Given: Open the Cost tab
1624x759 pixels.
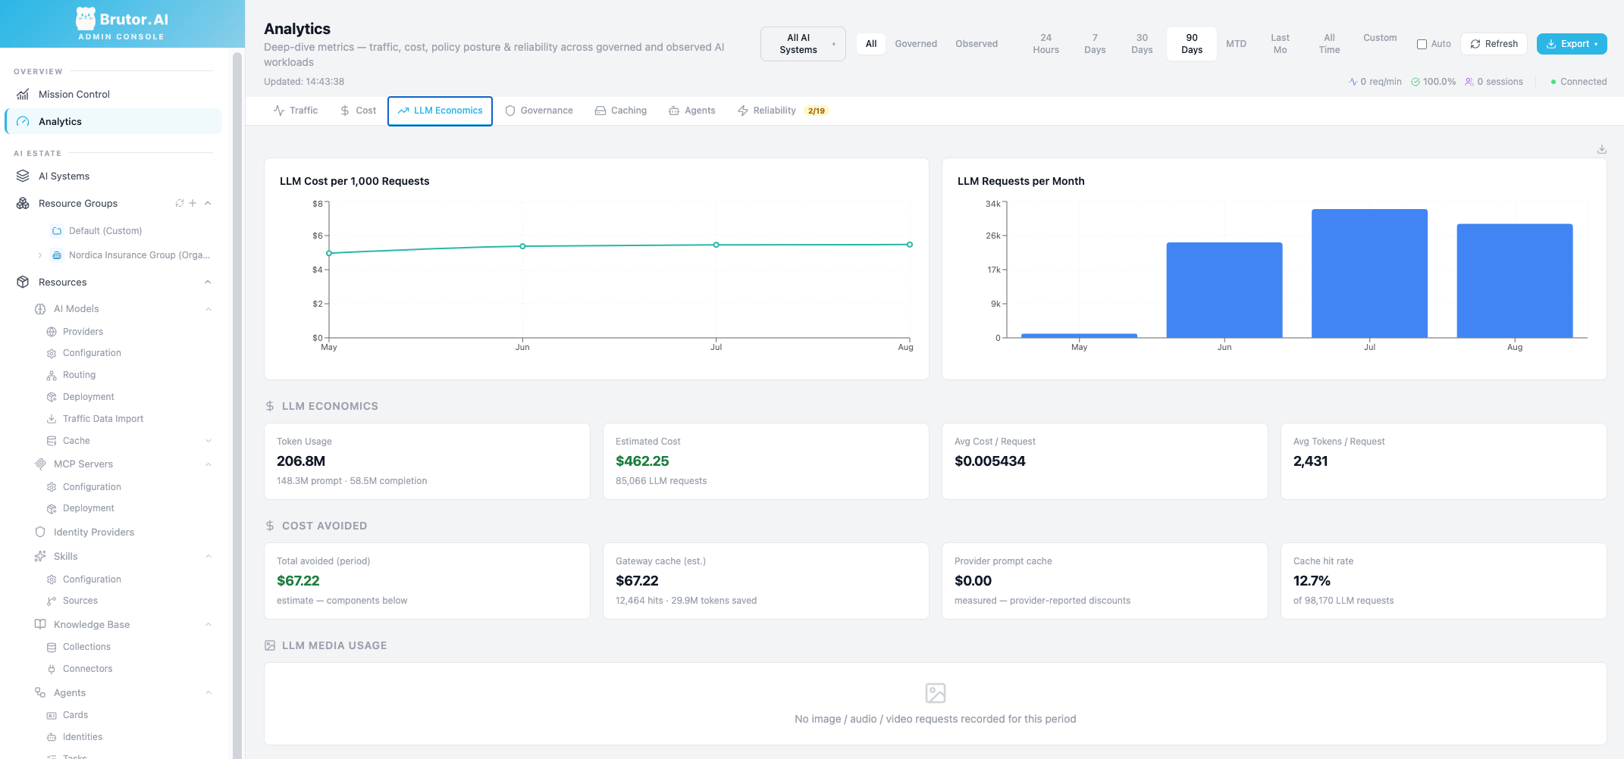Looking at the screenshot, I should coord(358,111).
